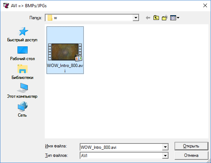Create a new folder icon
211x163 pixels.
[x=164, y=18]
